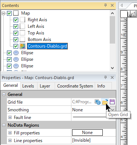
Task: Toggle the Left Axis visibility checkbox
Action: point(16,26)
